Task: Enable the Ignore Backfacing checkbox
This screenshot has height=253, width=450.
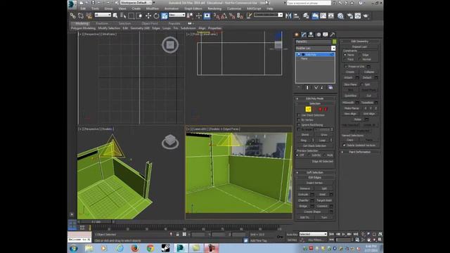Action: [298, 125]
